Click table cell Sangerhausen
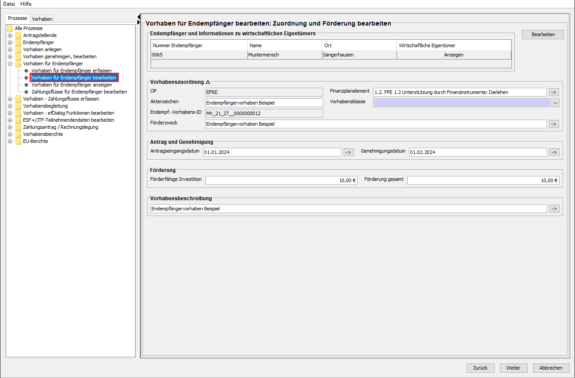This screenshot has width=575, height=378. (359, 55)
